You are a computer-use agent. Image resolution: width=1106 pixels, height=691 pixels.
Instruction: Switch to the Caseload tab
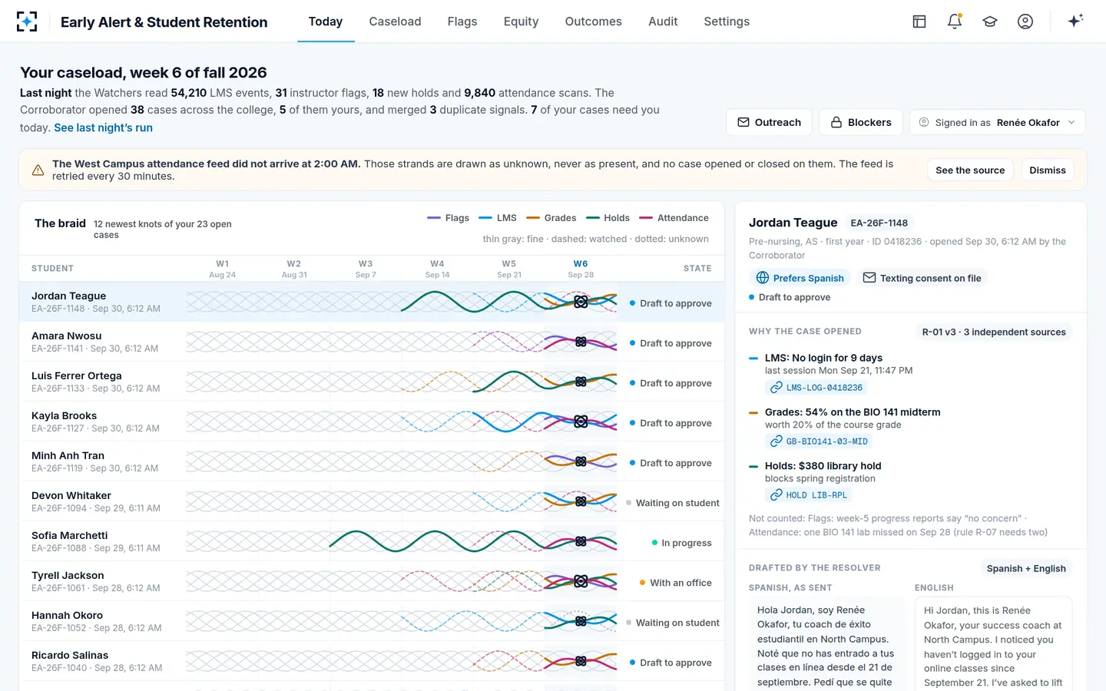click(x=395, y=21)
